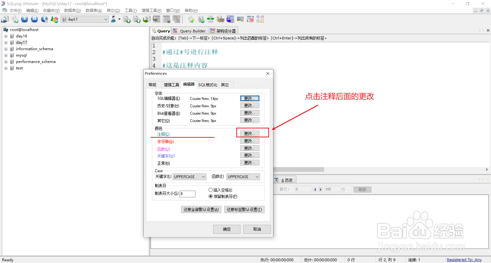Click the alter table stacked-grid icon
Viewport: 491px width, 263px height.
(x=176, y=19)
